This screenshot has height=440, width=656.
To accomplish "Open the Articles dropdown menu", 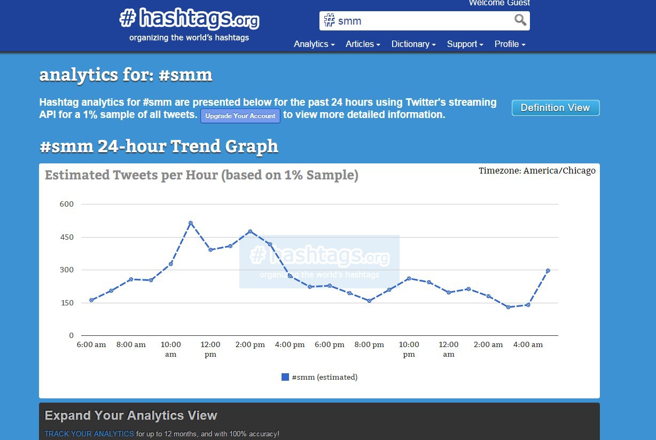I will [363, 44].
